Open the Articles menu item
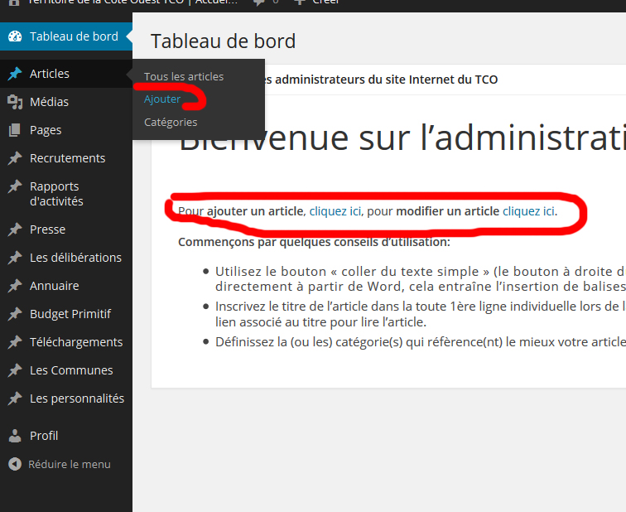The height and width of the screenshot is (512, 626). pos(66,74)
